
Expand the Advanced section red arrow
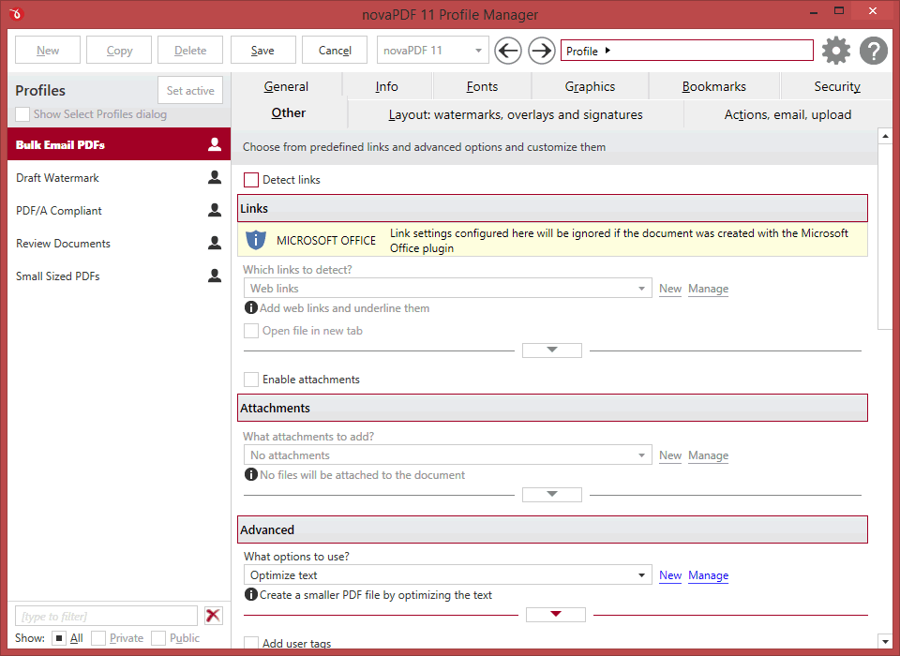pos(556,615)
